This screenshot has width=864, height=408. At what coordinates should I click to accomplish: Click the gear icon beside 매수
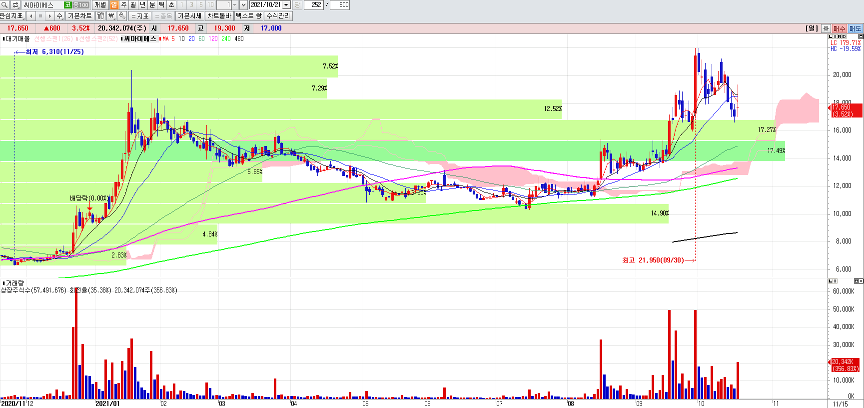tap(826, 28)
